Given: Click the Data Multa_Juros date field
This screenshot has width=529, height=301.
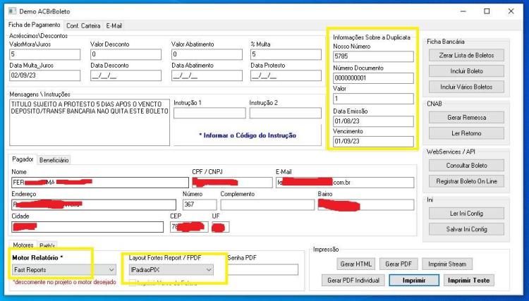Looking at the screenshot, I should click(x=45, y=75).
